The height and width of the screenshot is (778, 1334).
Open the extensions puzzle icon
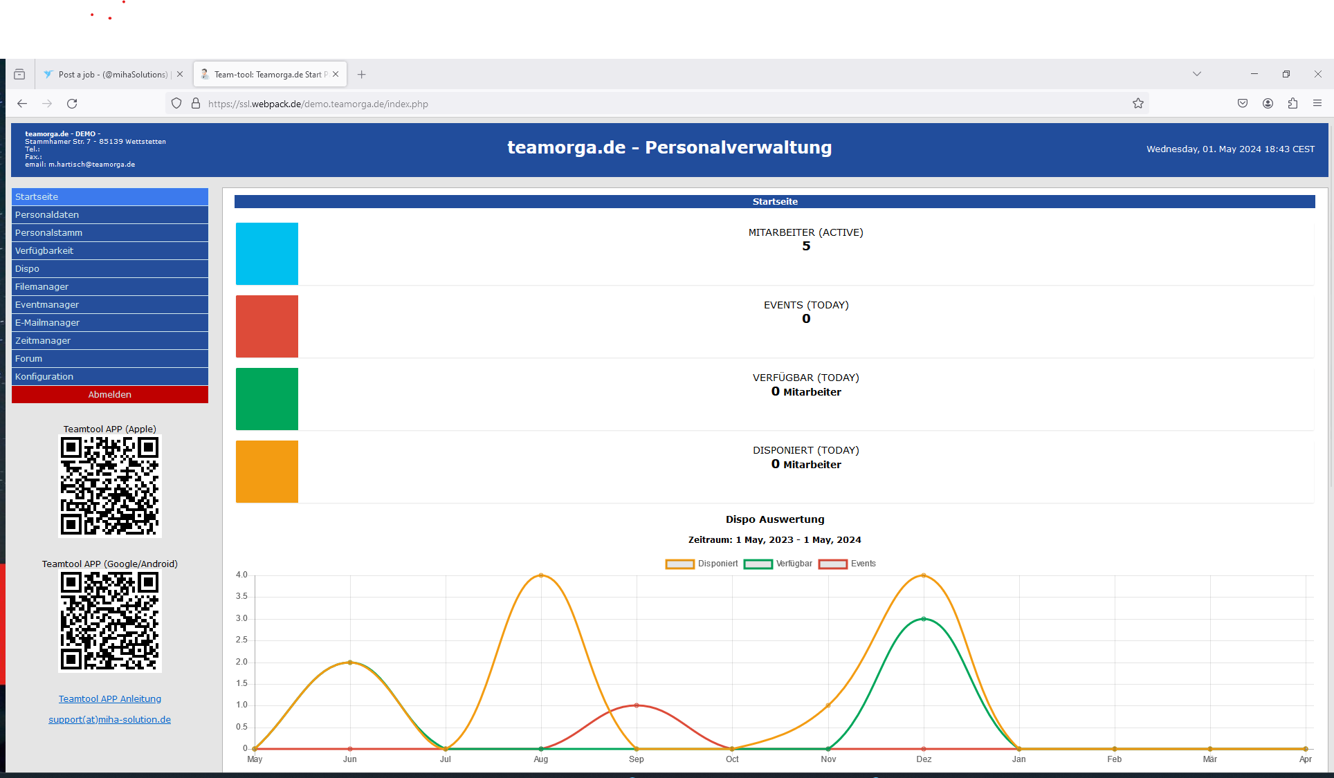pos(1292,104)
